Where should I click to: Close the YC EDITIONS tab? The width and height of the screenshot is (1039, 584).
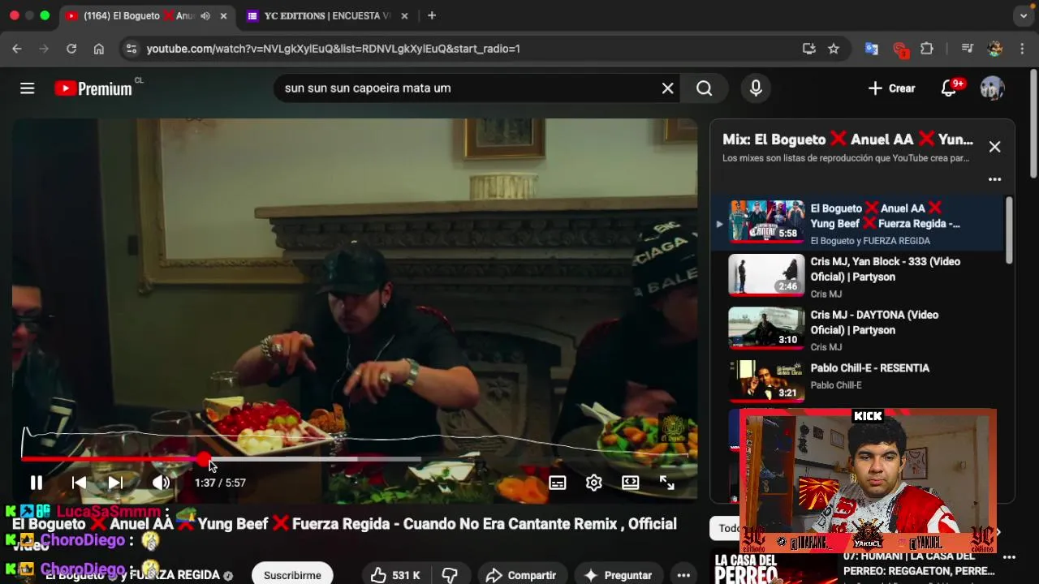404,15
